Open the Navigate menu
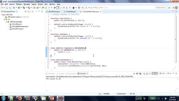 pyautogui.click(x=27, y=4)
